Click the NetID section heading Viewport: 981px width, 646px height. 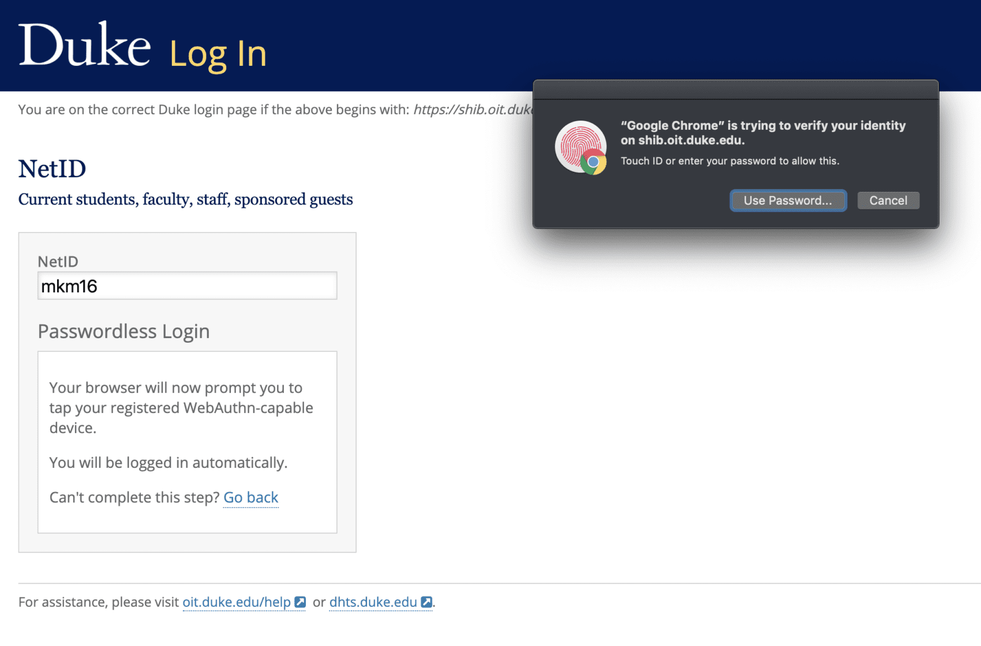52,168
